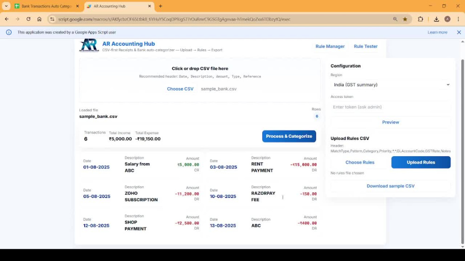This screenshot has width=465, height=261.
Task: Click the date 13-08-2025
Action: [x=223, y=225]
